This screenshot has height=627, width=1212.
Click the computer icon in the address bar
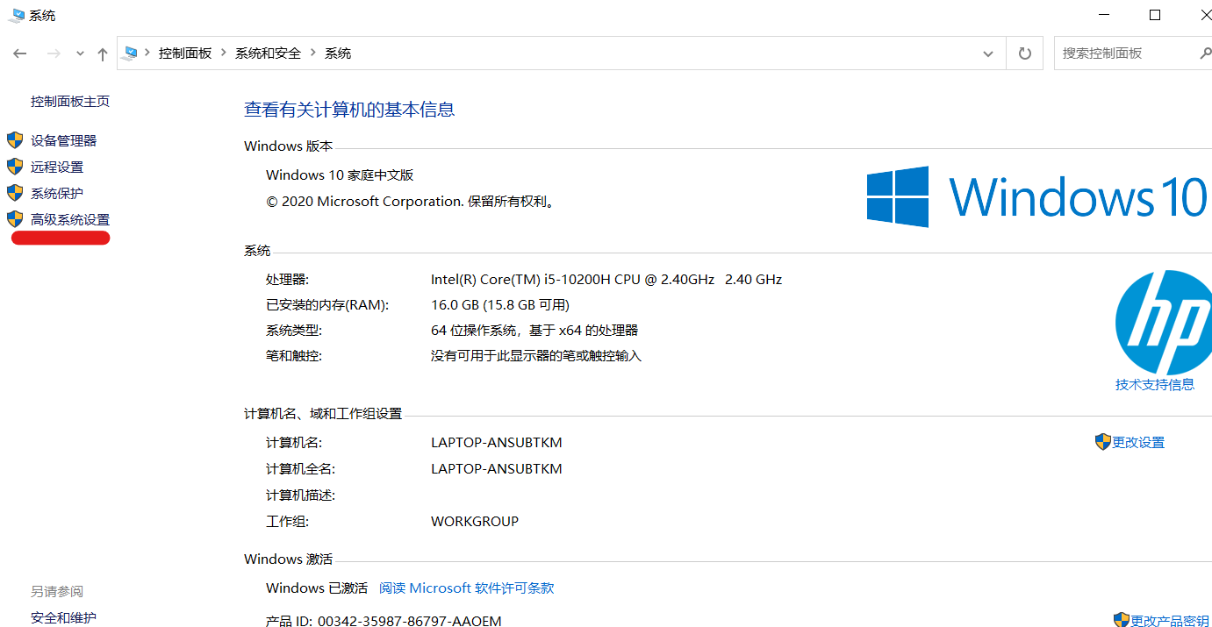132,53
